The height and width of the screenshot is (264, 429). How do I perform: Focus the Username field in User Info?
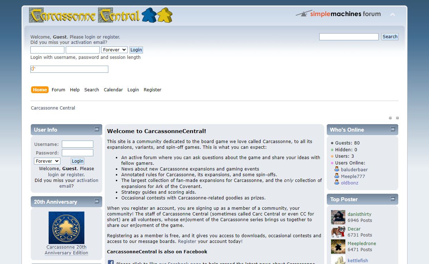pyautogui.click(x=78, y=144)
